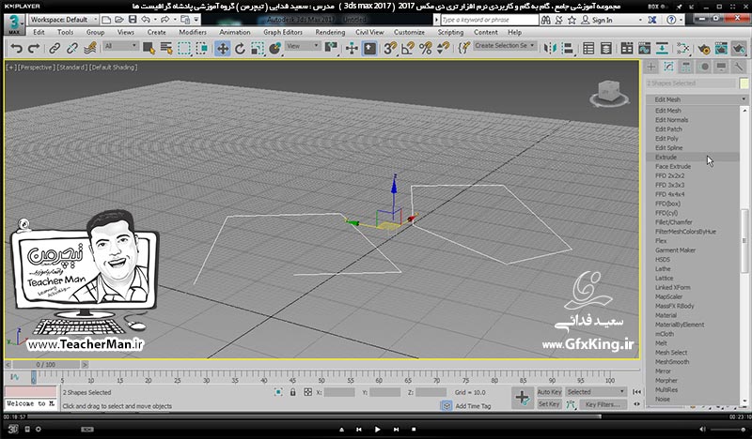The image size is (752, 439).
Task: Toggle Percent Snap in main toolbar
Action: coord(426,48)
